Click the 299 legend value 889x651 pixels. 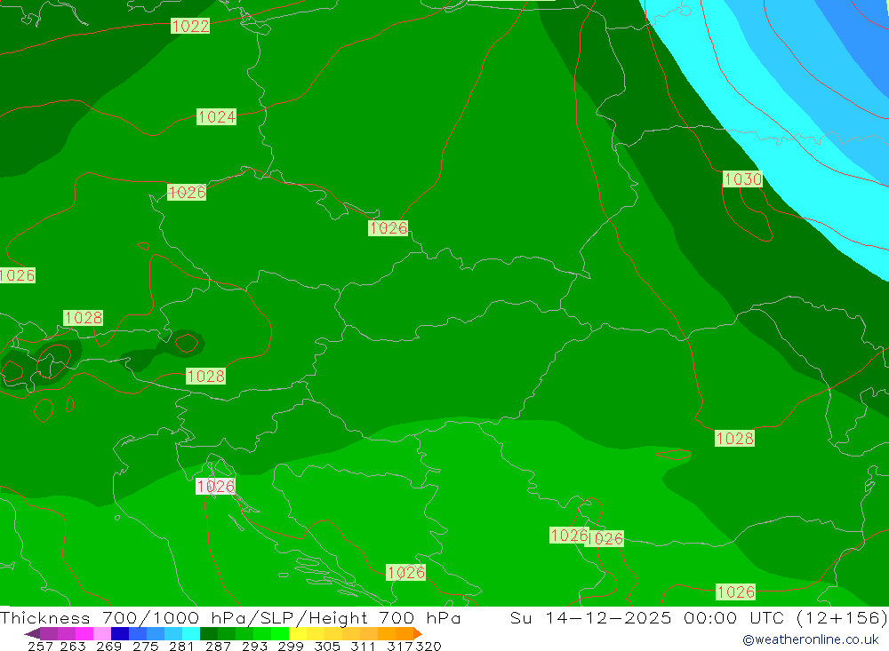coord(291,647)
